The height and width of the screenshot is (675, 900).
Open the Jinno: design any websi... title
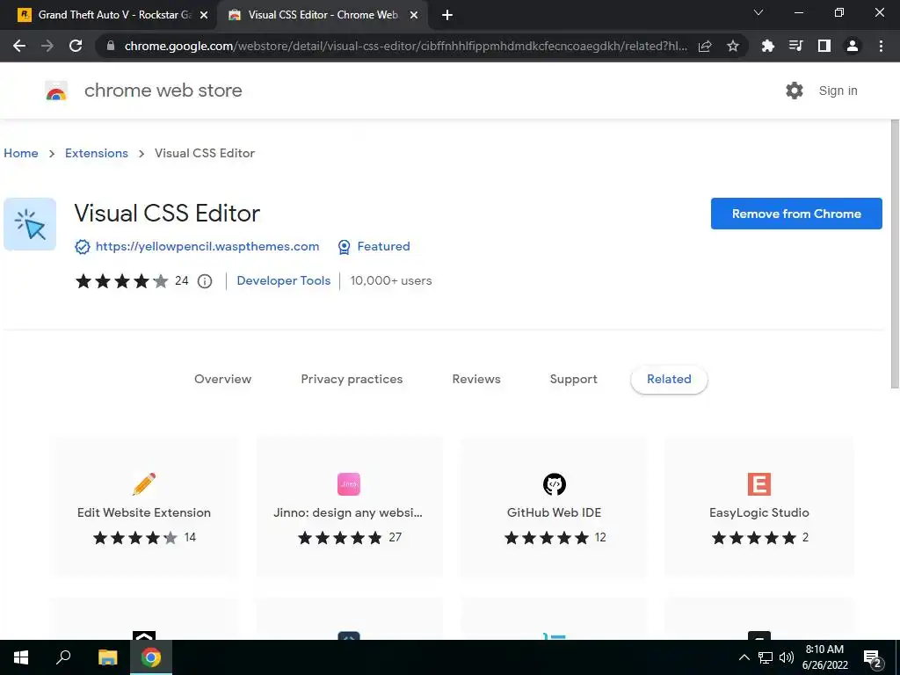tap(348, 513)
